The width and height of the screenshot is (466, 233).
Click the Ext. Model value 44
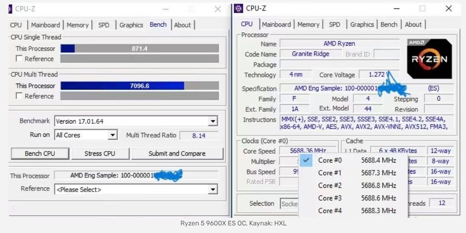click(x=368, y=108)
